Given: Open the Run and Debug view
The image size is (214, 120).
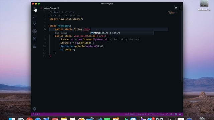Looking at the screenshot, I should point(35,31).
